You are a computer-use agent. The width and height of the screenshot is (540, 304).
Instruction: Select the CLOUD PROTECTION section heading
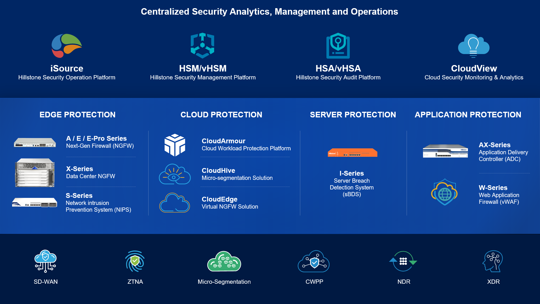coord(221,115)
